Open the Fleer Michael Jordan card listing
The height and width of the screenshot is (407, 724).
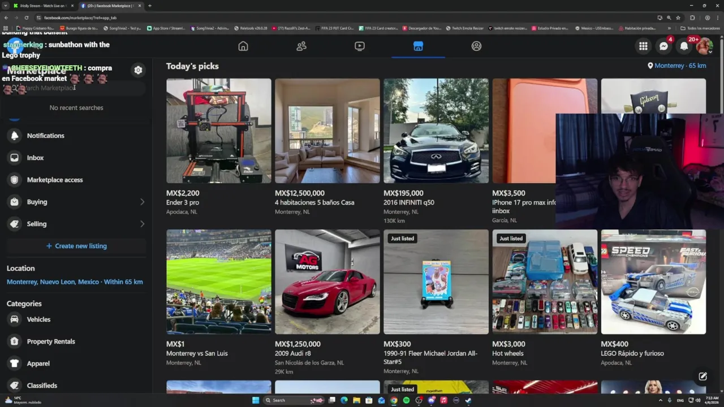coord(436,302)
